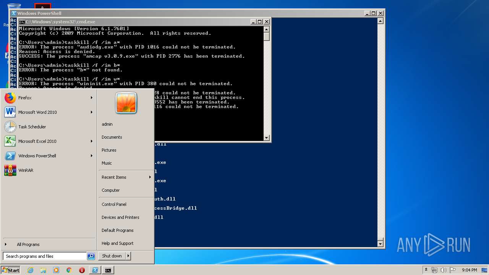
Task: Click the Show desktop button
Action: tap(485, 270)
